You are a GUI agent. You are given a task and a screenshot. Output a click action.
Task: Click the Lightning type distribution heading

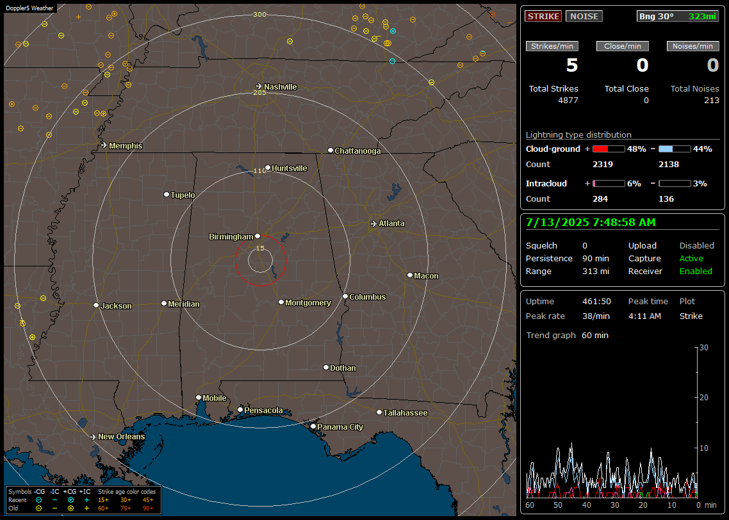(x=578, y=134)
